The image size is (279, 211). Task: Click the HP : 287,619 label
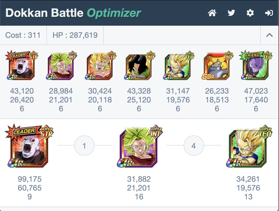coord(75,35)
